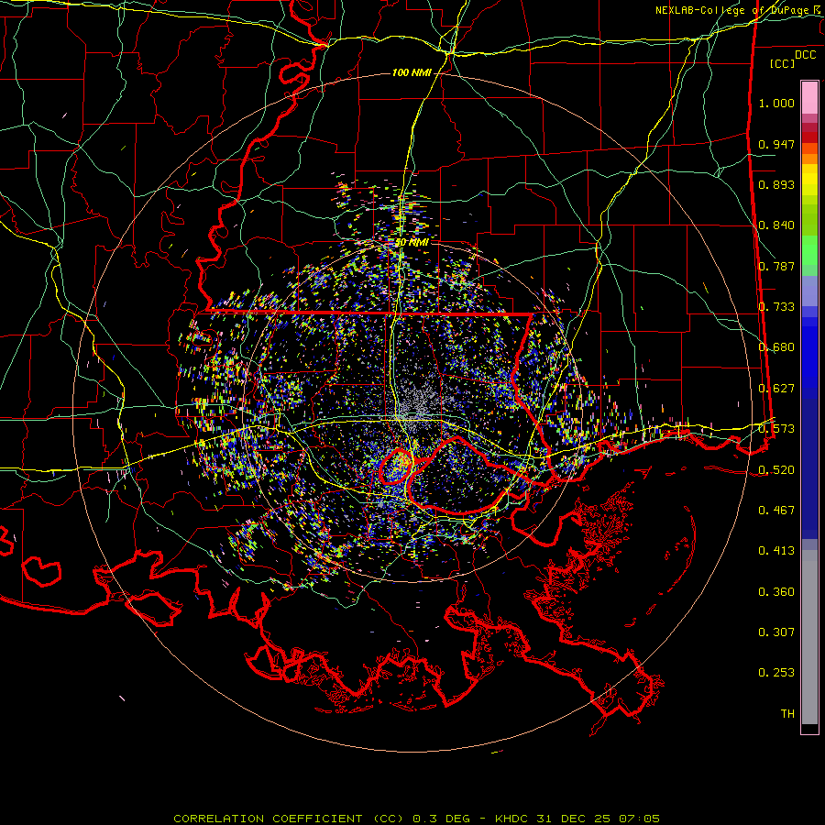825x825 pixels.
Task: Click the [CC] units label above color bar
Action: coord(782,63)
